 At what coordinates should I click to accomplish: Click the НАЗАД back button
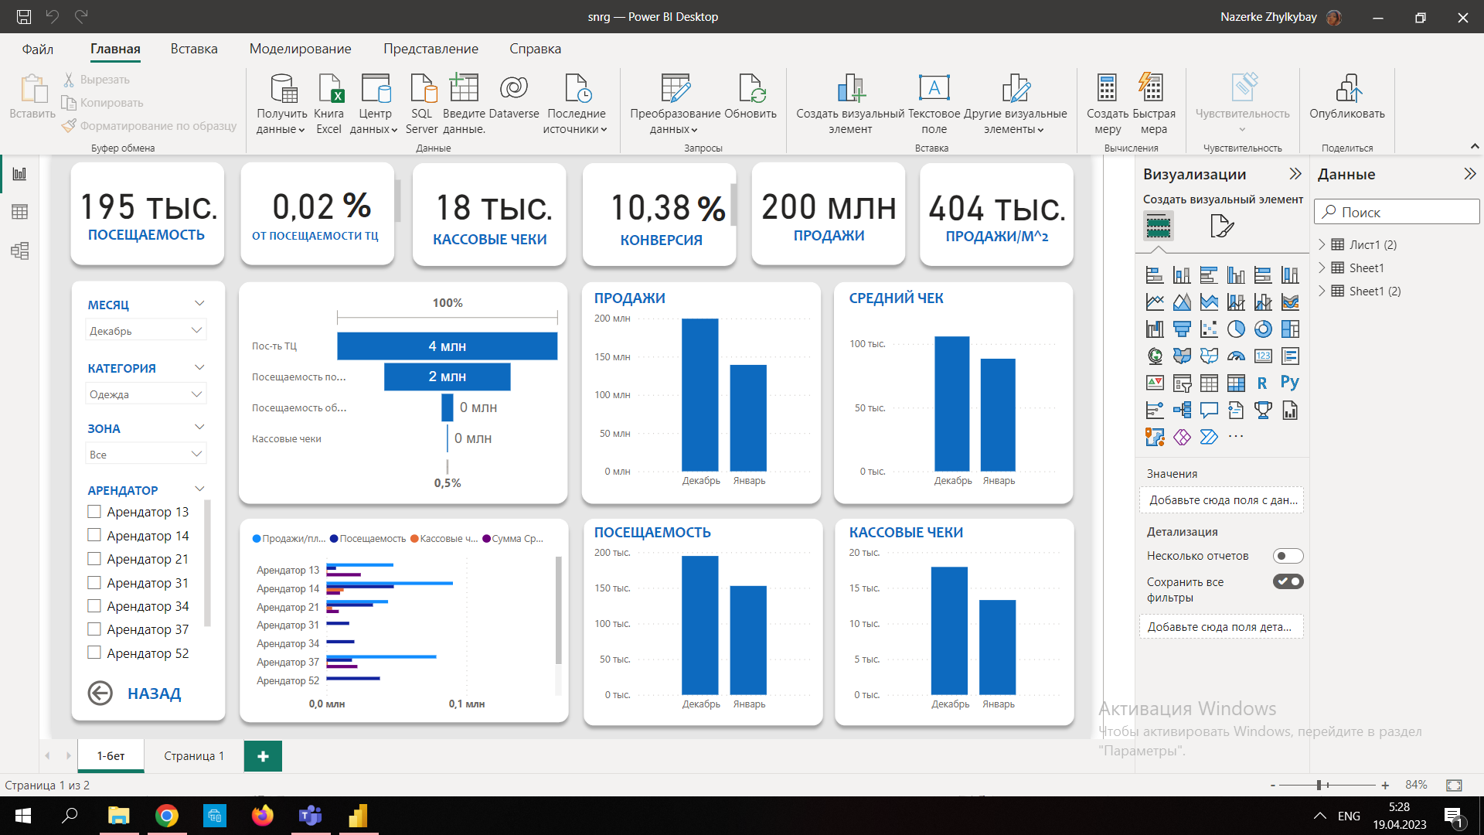coord(100,693)
